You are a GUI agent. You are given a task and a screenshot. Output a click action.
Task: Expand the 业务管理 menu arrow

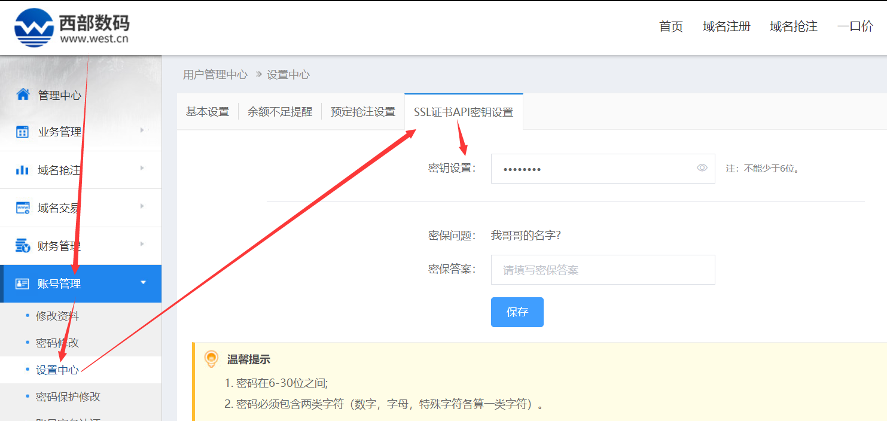[142, 130]
